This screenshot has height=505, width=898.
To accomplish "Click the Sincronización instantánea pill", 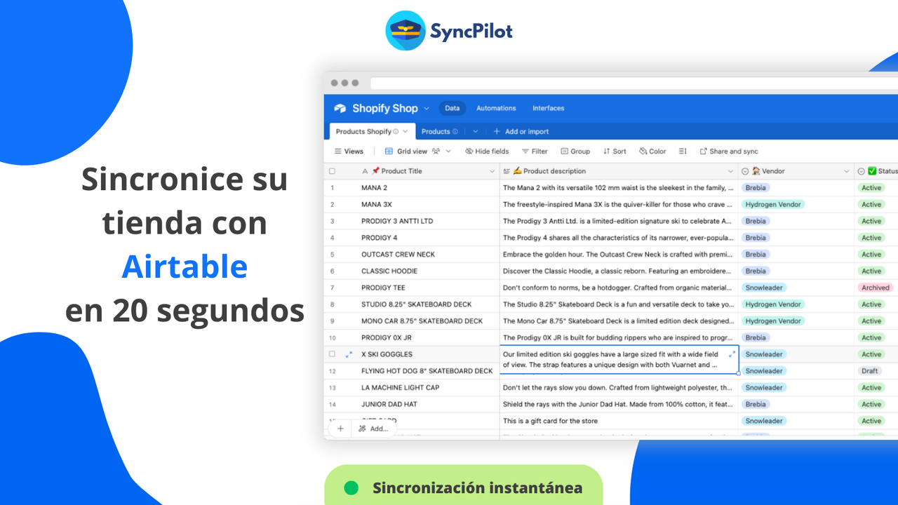I will coord(464,485).
